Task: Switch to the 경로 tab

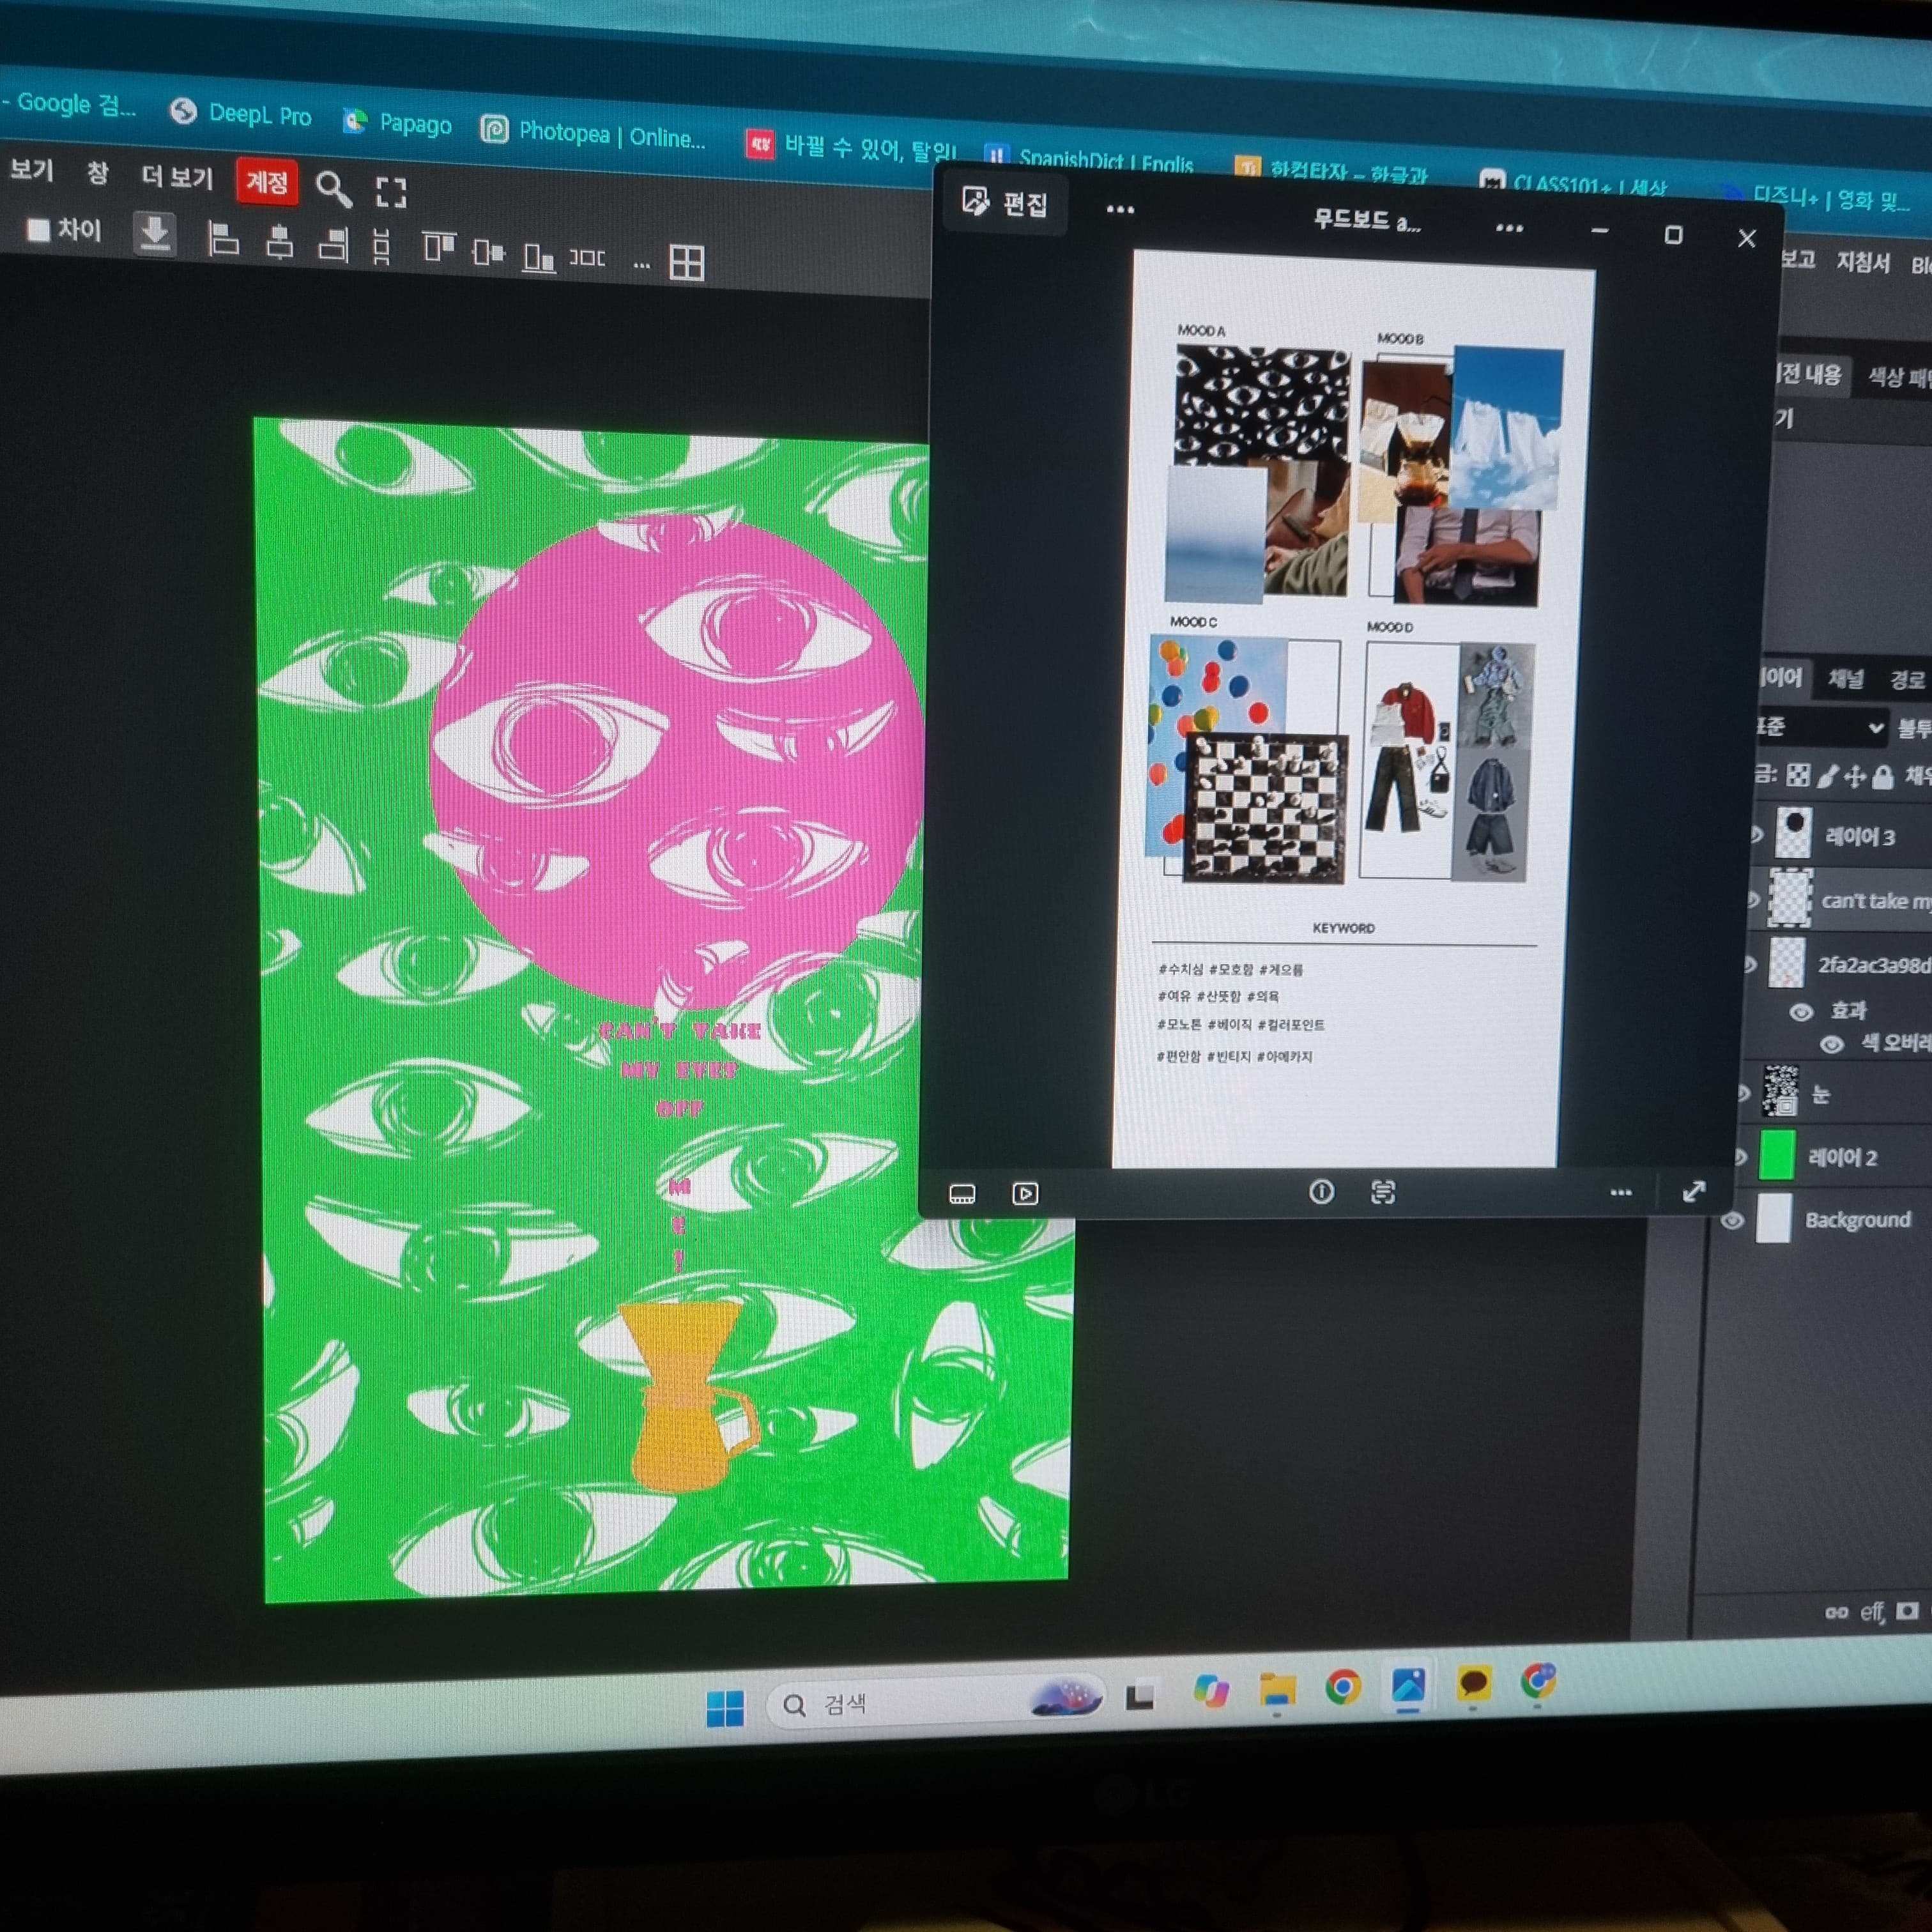Action: tap(1907, 680)
